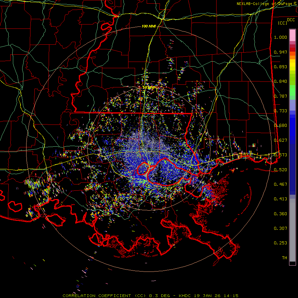Select the 0.360 legend value
This screenshot has height=298, width=298.
(x=280, y=214)
